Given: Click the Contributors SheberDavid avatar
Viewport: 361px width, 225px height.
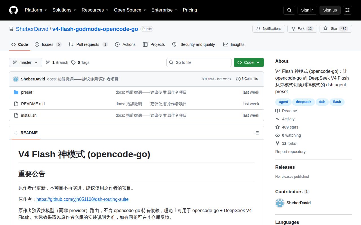Looking at the screenshot, I should click(x=280, y=203).
